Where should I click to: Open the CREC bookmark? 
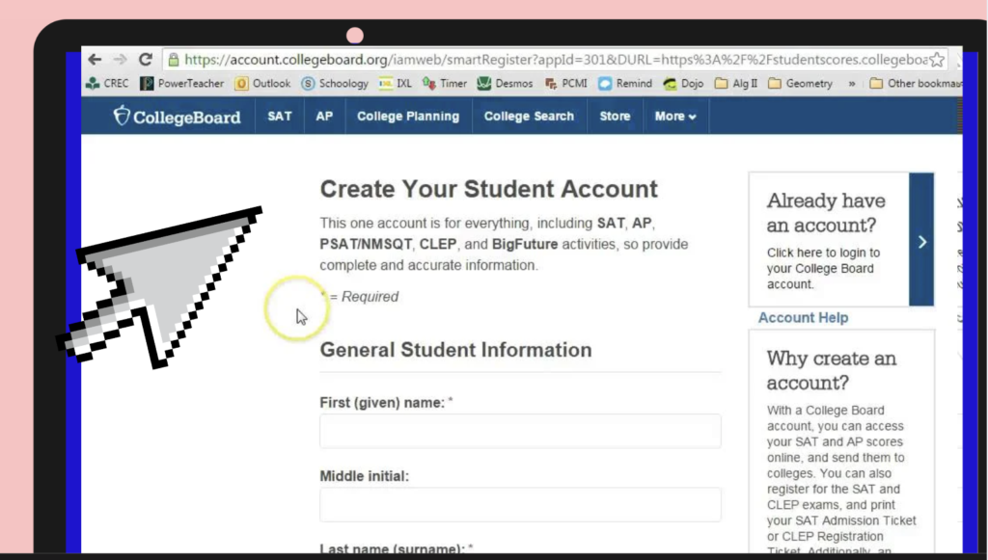[107, 83]
